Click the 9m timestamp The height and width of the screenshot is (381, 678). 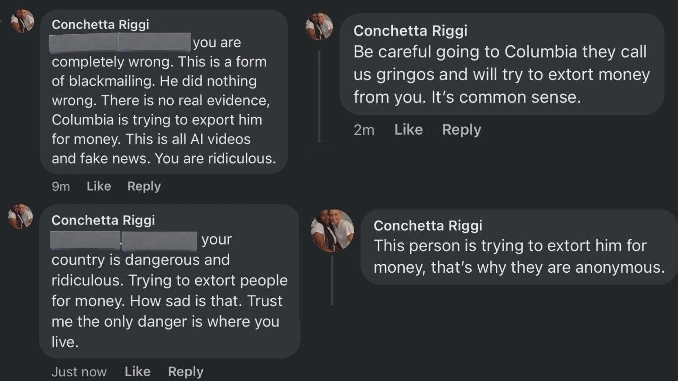pyautogui.click(x=61, y=186)
